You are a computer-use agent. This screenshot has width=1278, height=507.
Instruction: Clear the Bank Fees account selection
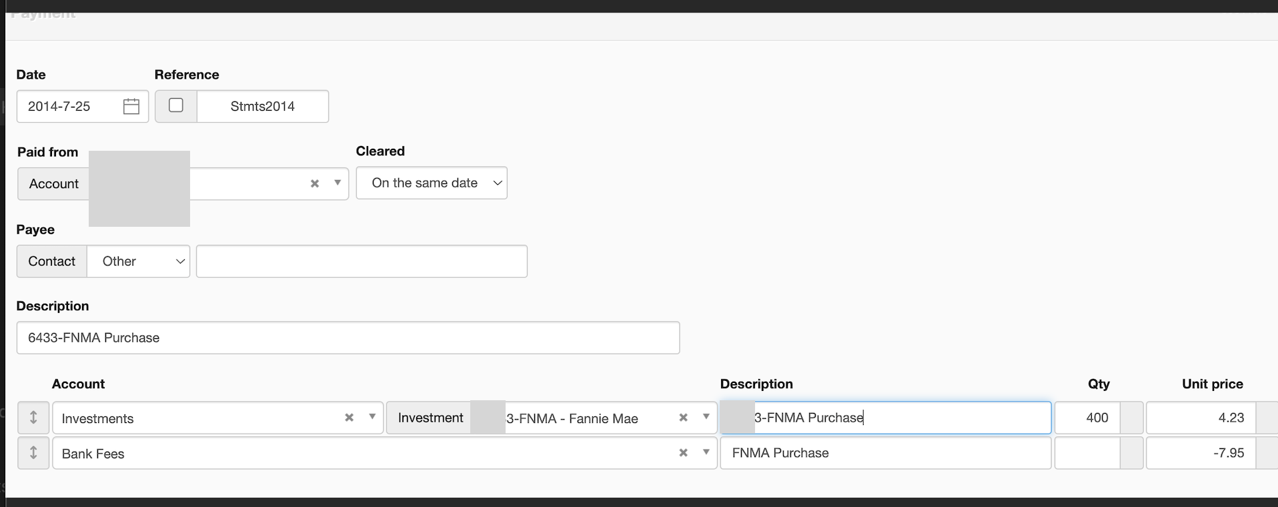tap(683, 453)
